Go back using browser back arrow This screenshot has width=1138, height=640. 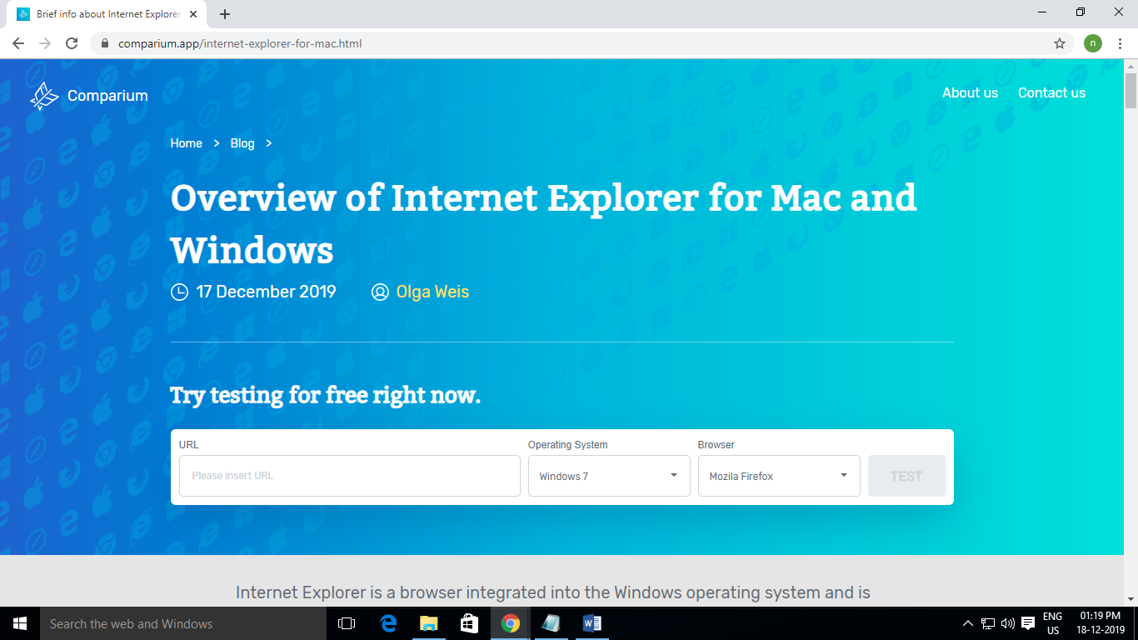tap(18, 43)
